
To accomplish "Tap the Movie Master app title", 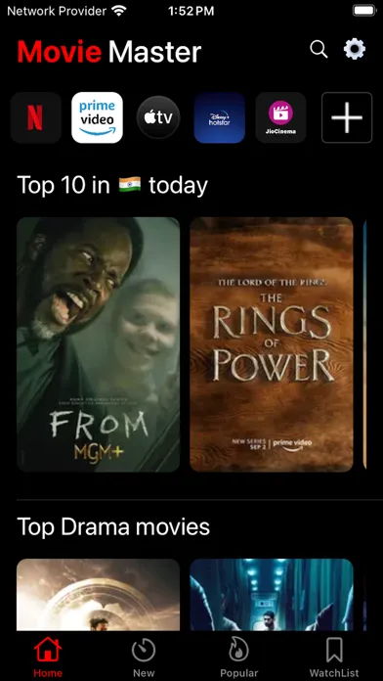I will pyautogui.click(x=109, y=52).
